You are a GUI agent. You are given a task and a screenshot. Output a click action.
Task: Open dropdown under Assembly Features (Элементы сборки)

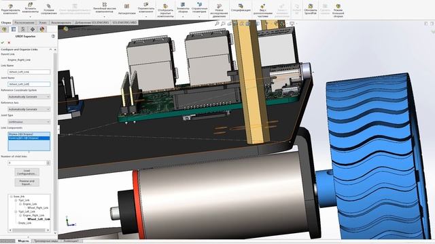[x=183, y=16]
